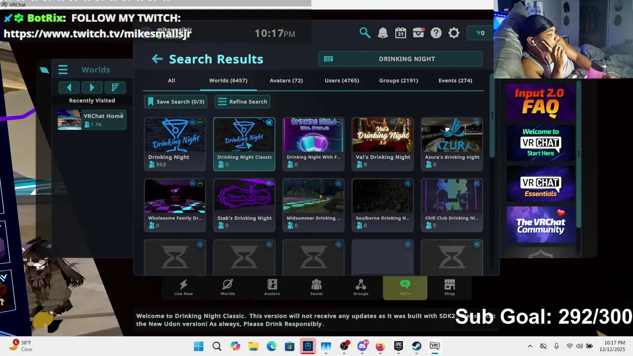Click Save Search (0/3) button
This screenshot has height=356, width=633.
pyautogui.click(x=176, y=102)
